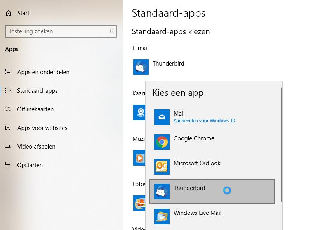Open Apps en onderdelen section

(x=43, y=72)
